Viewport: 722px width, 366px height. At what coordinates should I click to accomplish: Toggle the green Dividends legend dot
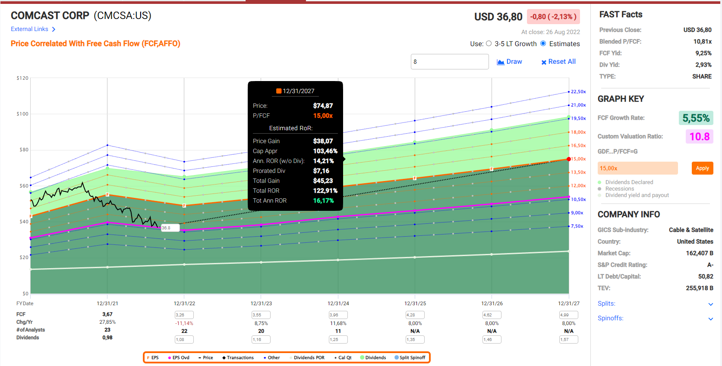pos(363,358)
